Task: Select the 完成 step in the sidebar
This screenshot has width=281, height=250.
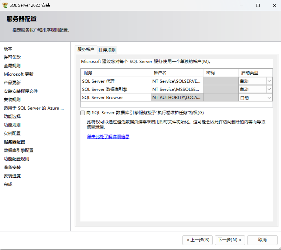Action: click(x=8, y=184)
